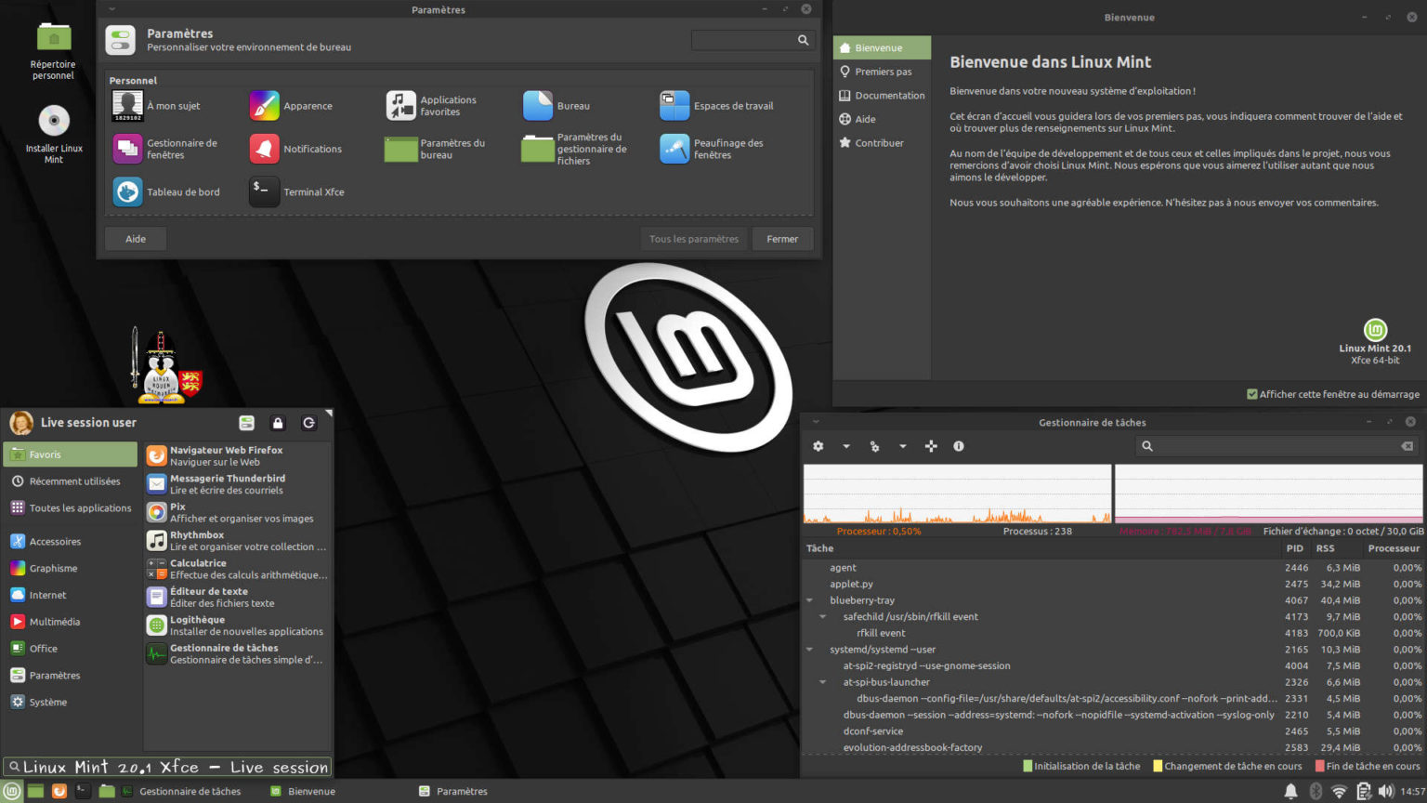Switch to the Premiers pas section

coord(882,72)
